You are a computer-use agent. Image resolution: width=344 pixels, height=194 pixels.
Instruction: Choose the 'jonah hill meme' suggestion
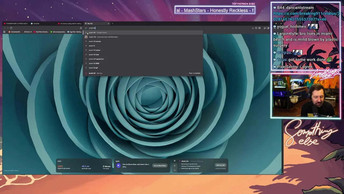143,50
